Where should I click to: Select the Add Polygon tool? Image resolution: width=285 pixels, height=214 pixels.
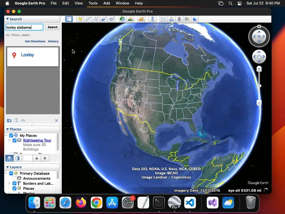click(x=88, y=19)
